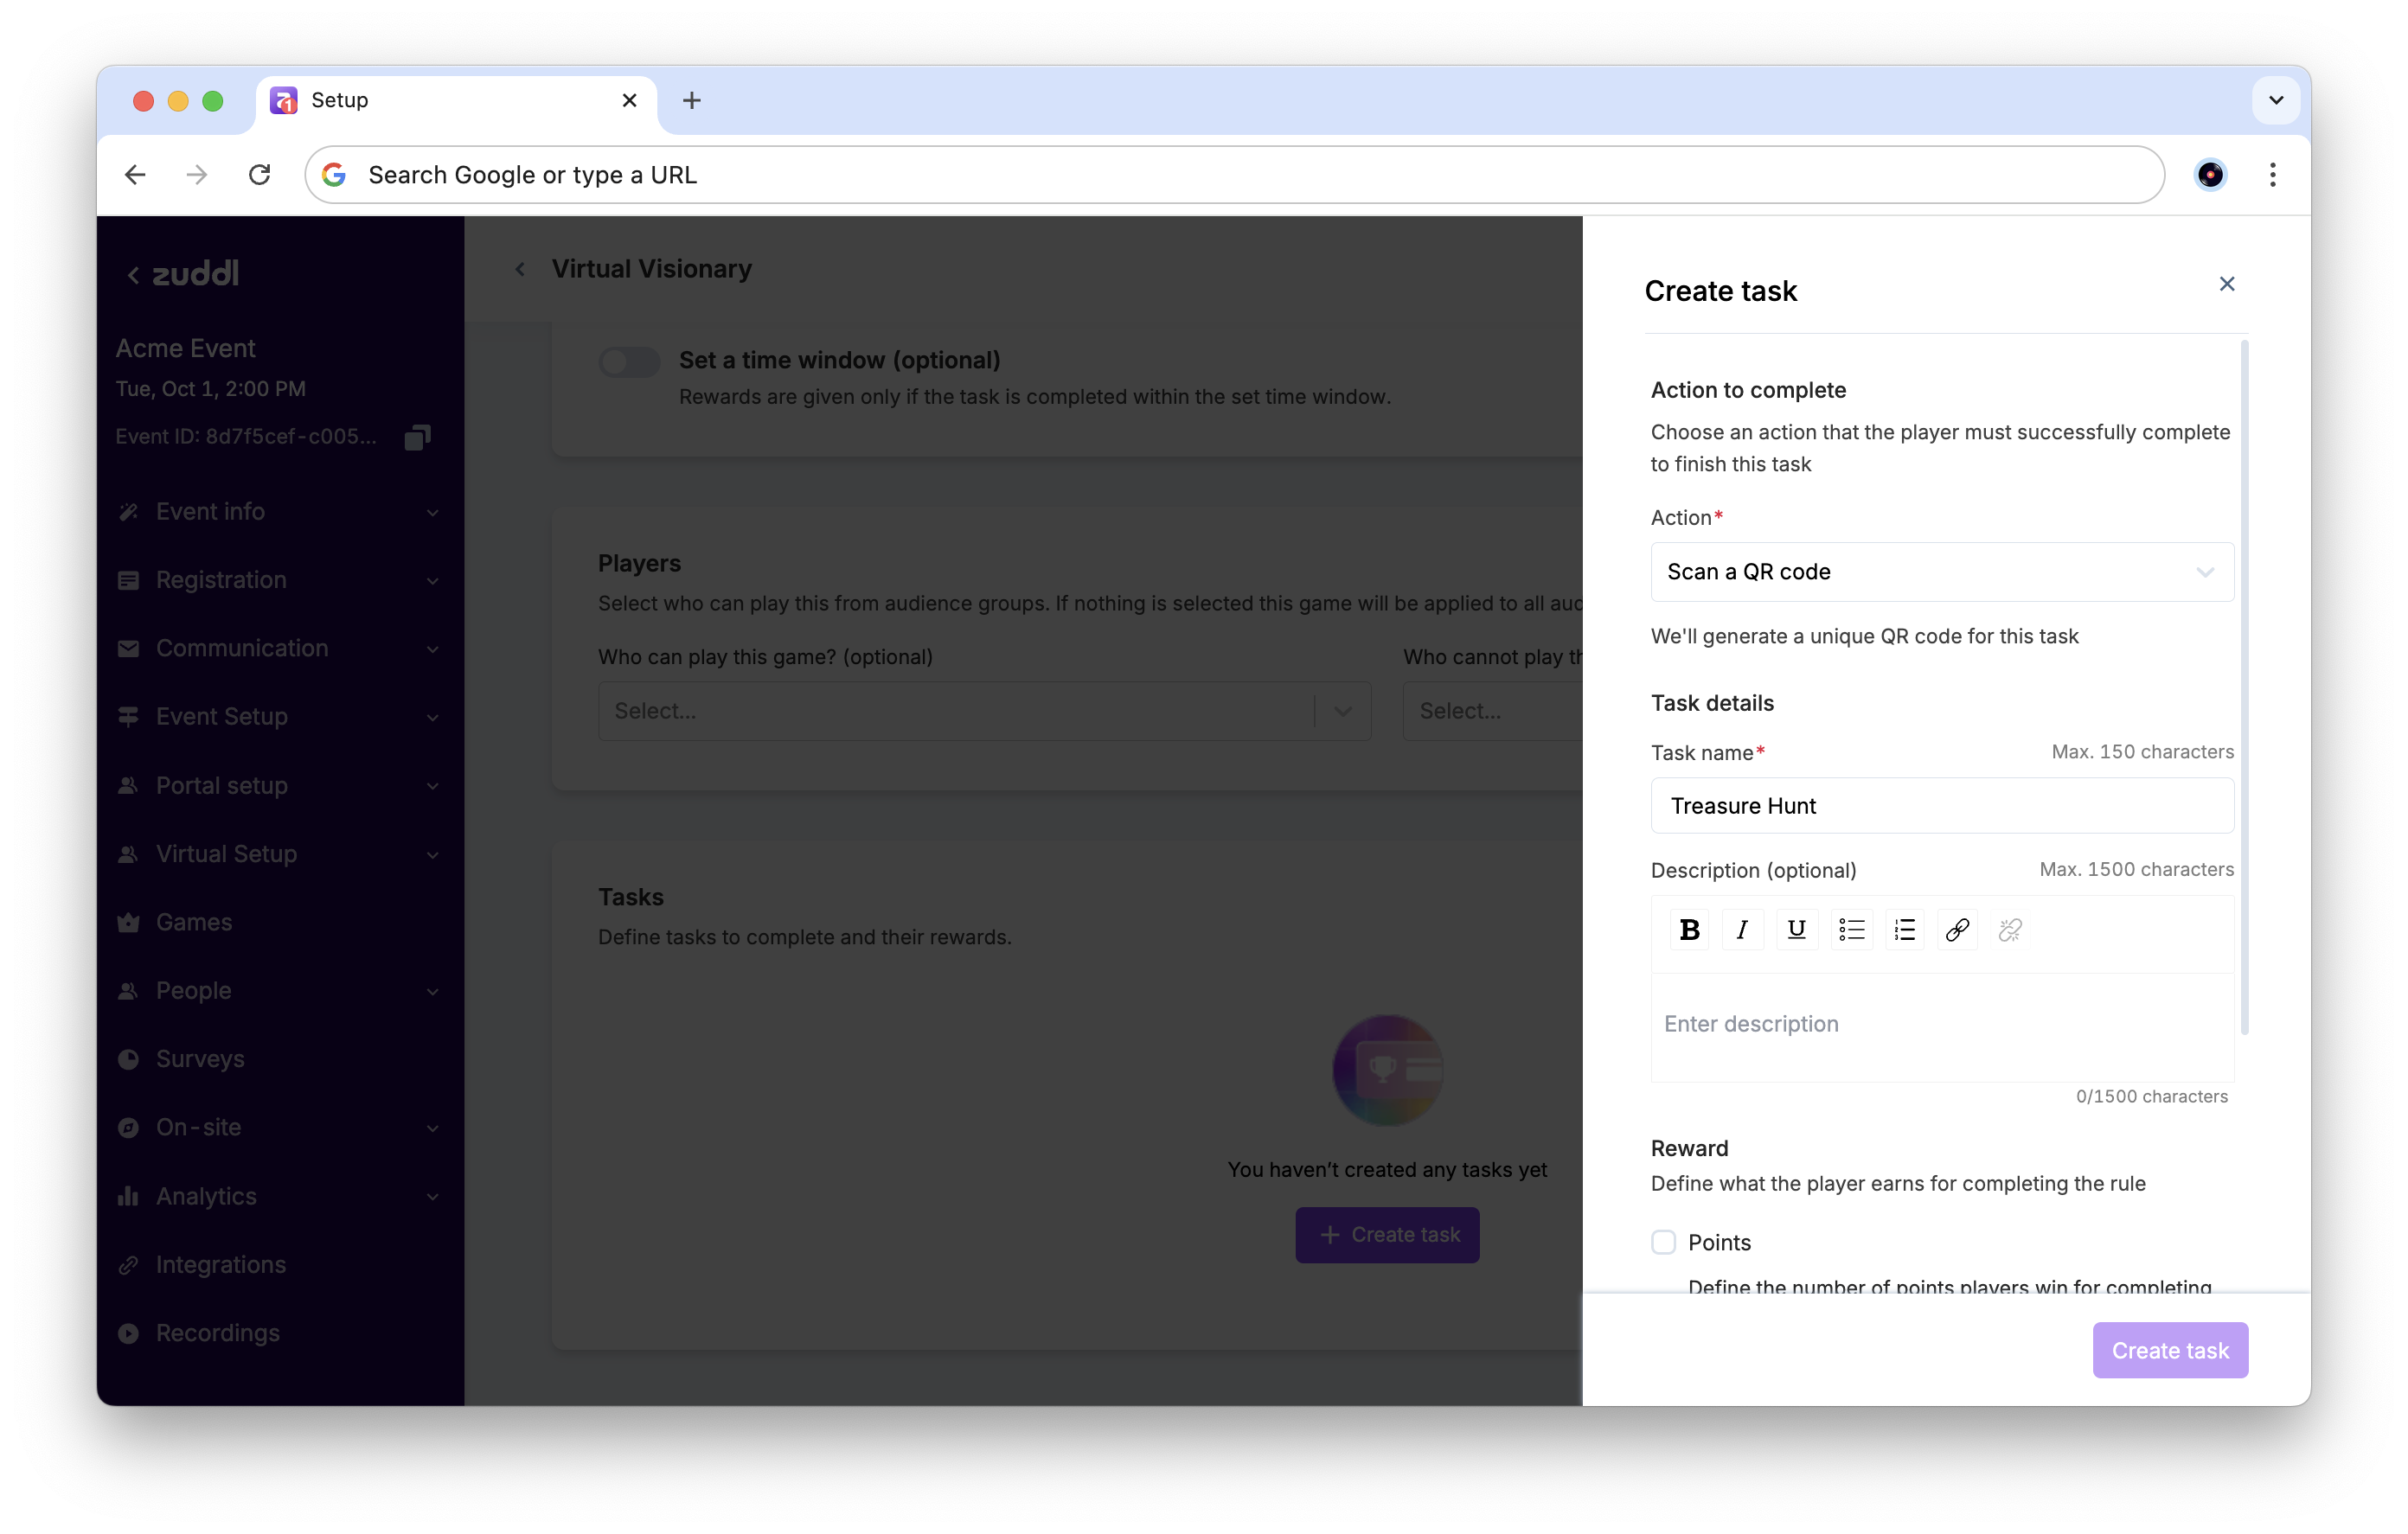Click the back chevron beside zuddl logo

click(133, 274)
